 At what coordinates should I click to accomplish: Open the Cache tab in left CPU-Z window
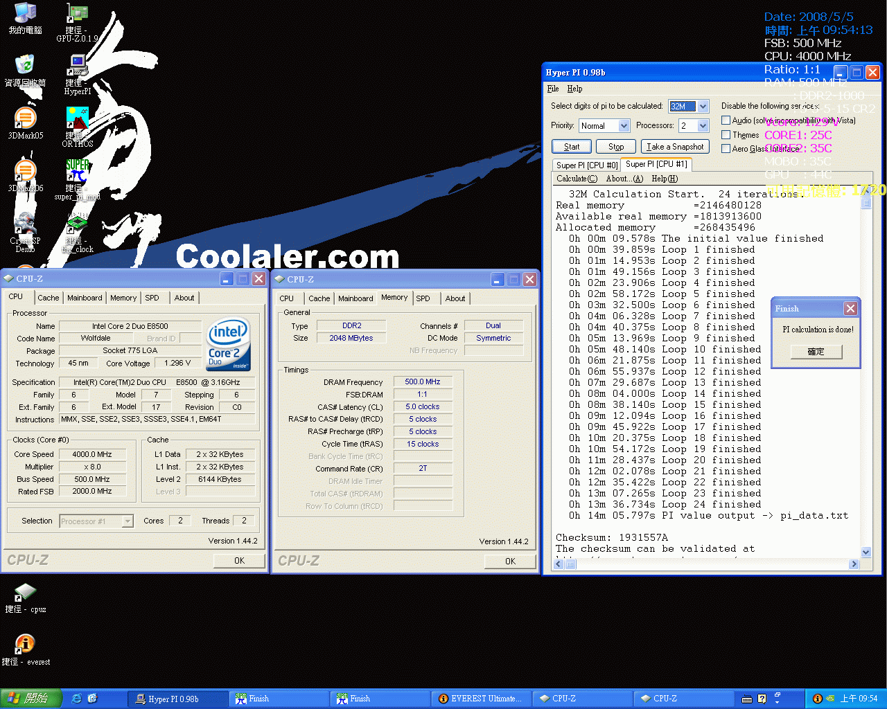[49, 298]
